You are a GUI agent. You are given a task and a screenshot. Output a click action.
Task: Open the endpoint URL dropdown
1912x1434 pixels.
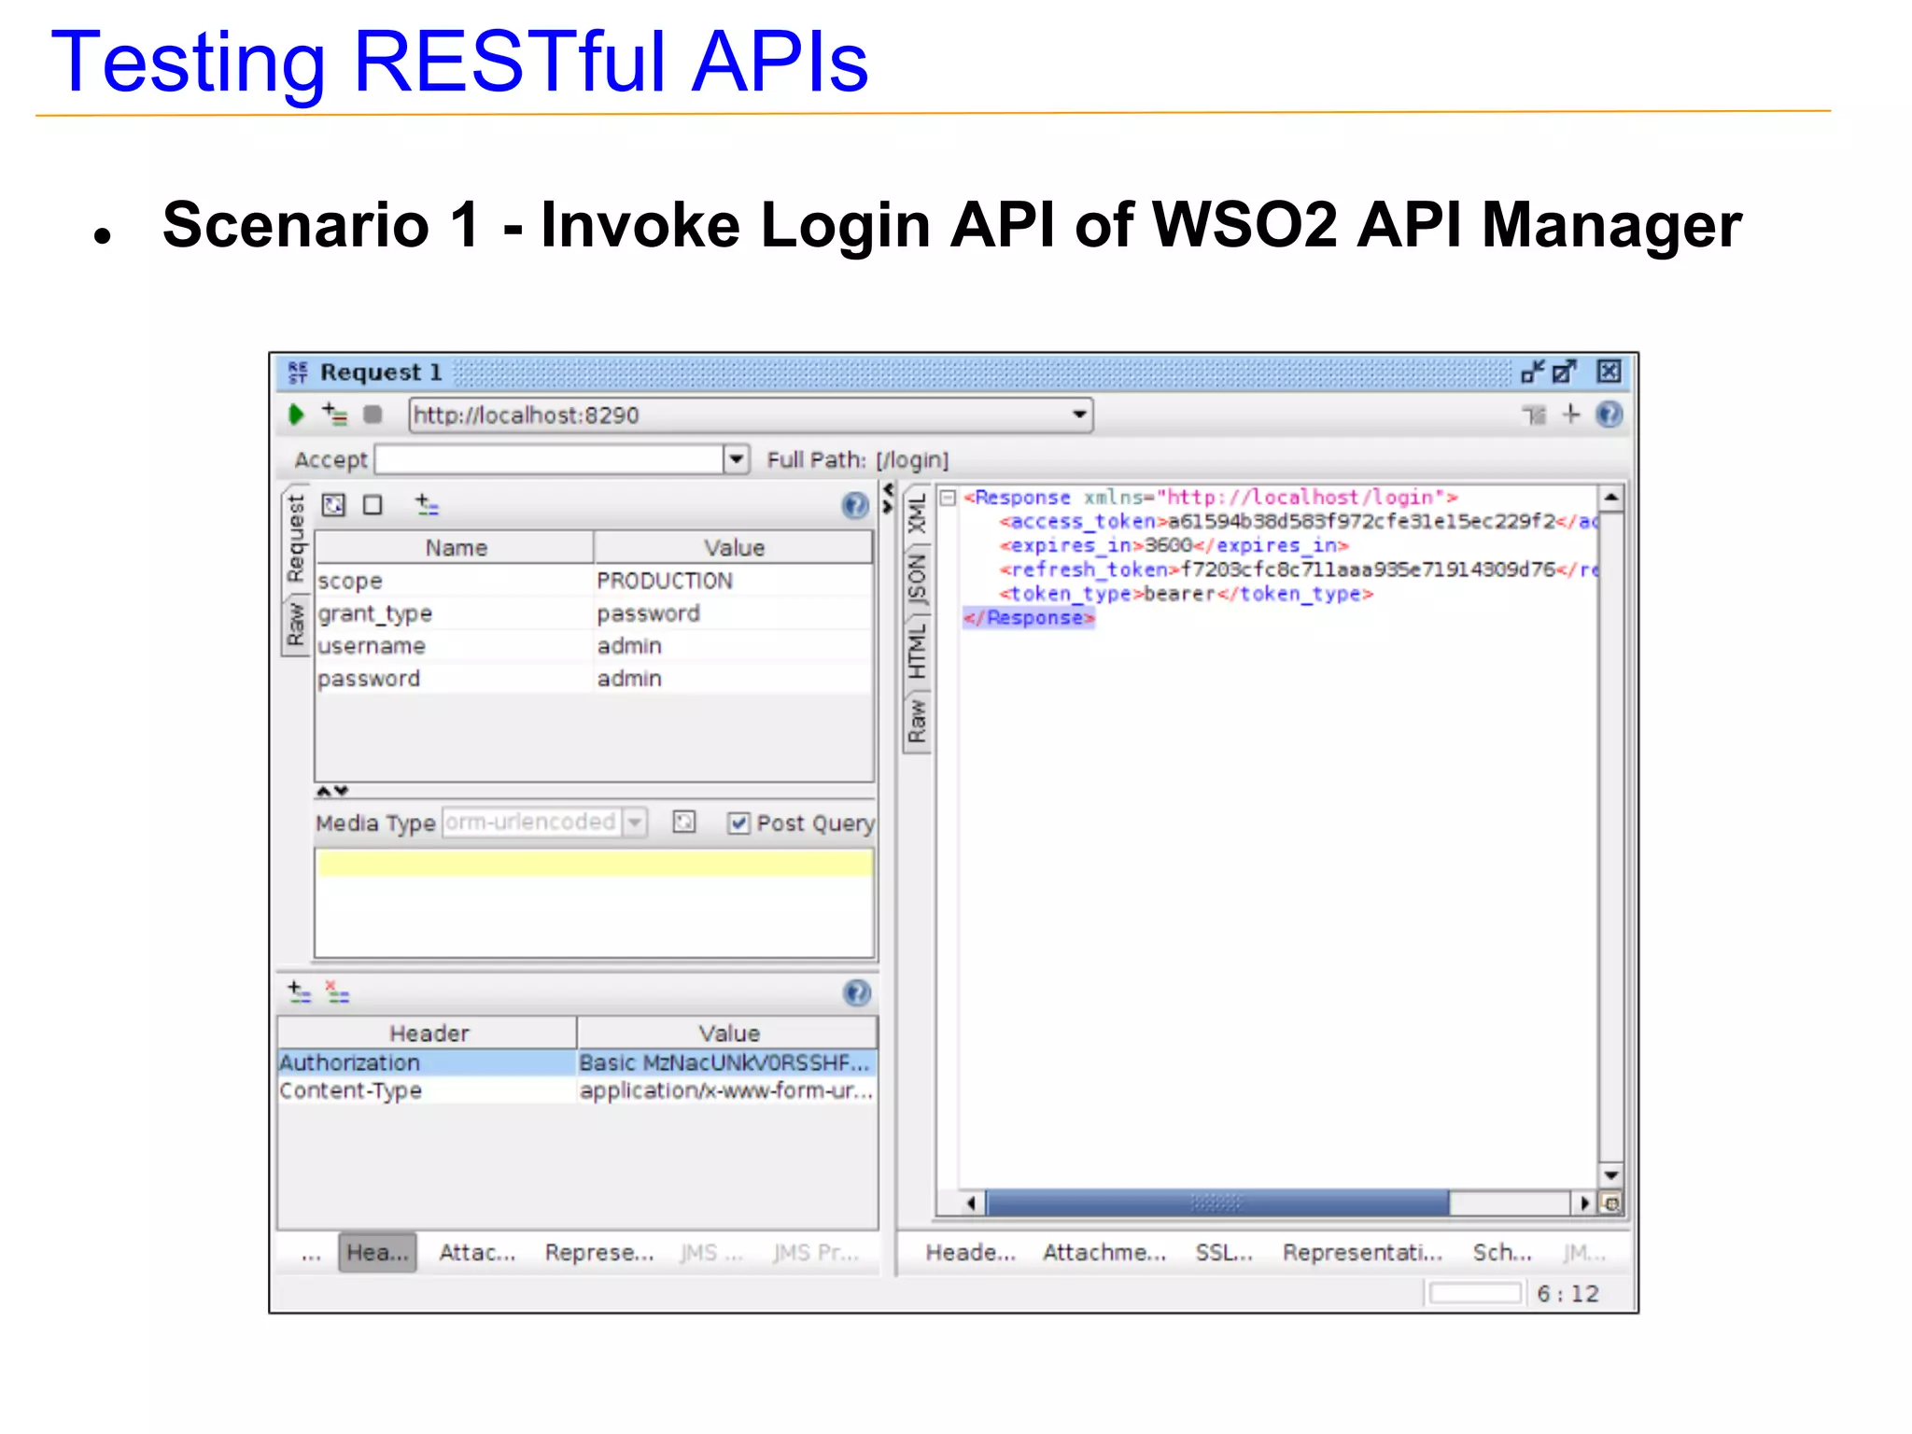click(x=1079, y=415)
